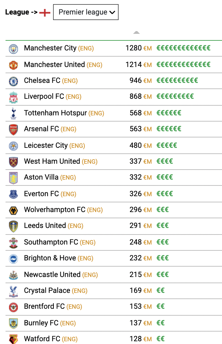This screenshot has width=222, height=344.
Task: Click the Manchester City club crest
Action: click(x=13, y=49)
